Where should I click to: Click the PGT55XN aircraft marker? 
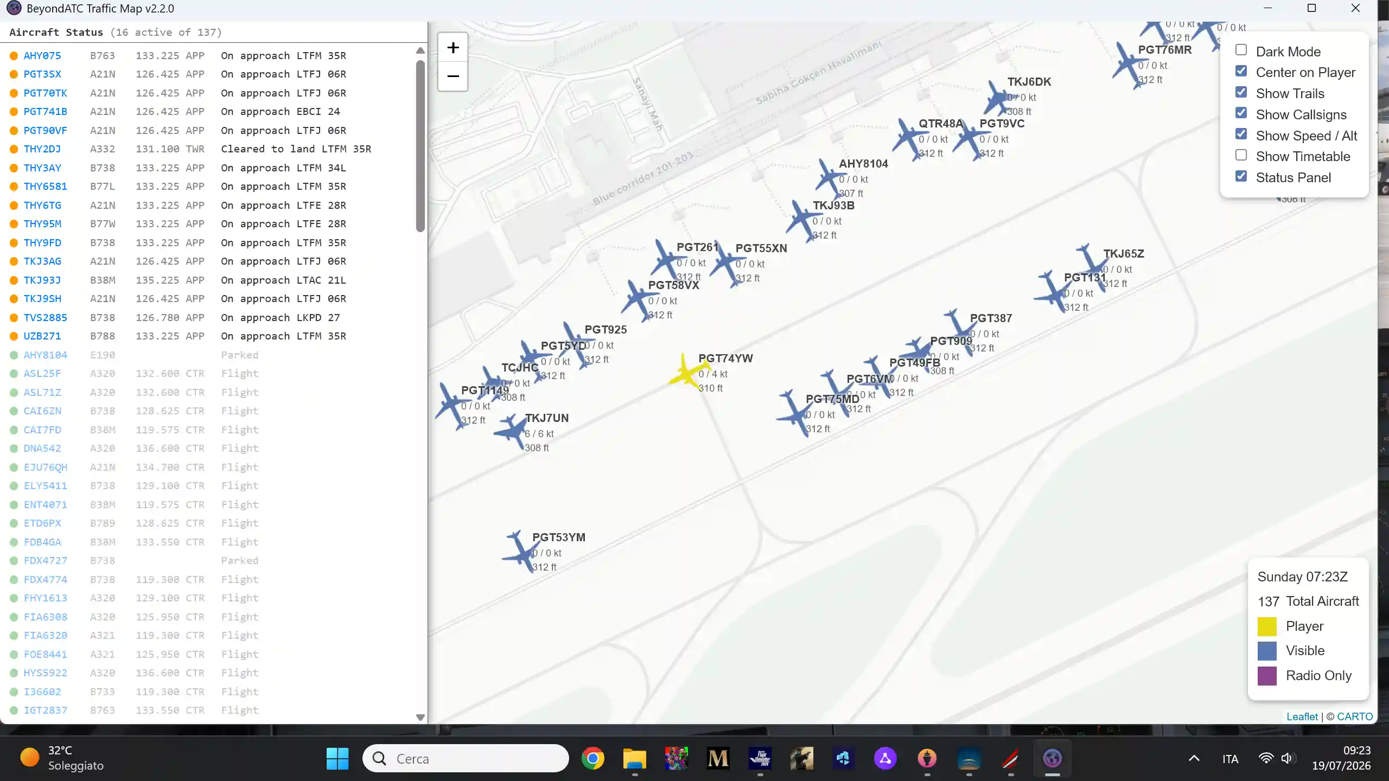(x=727, y=264)
